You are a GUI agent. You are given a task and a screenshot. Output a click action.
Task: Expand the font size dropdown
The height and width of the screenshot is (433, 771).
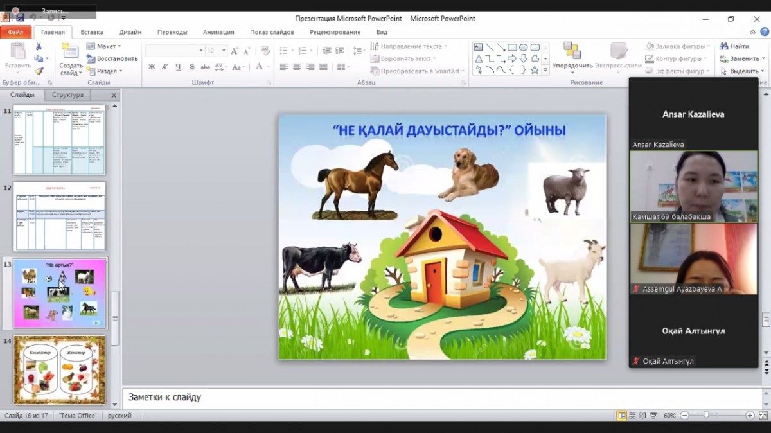(x=224, y=51)
